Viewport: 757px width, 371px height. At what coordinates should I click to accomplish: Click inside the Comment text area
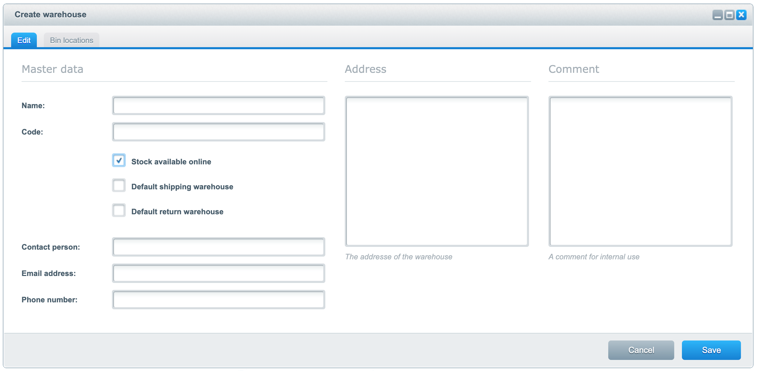(641, 171)
